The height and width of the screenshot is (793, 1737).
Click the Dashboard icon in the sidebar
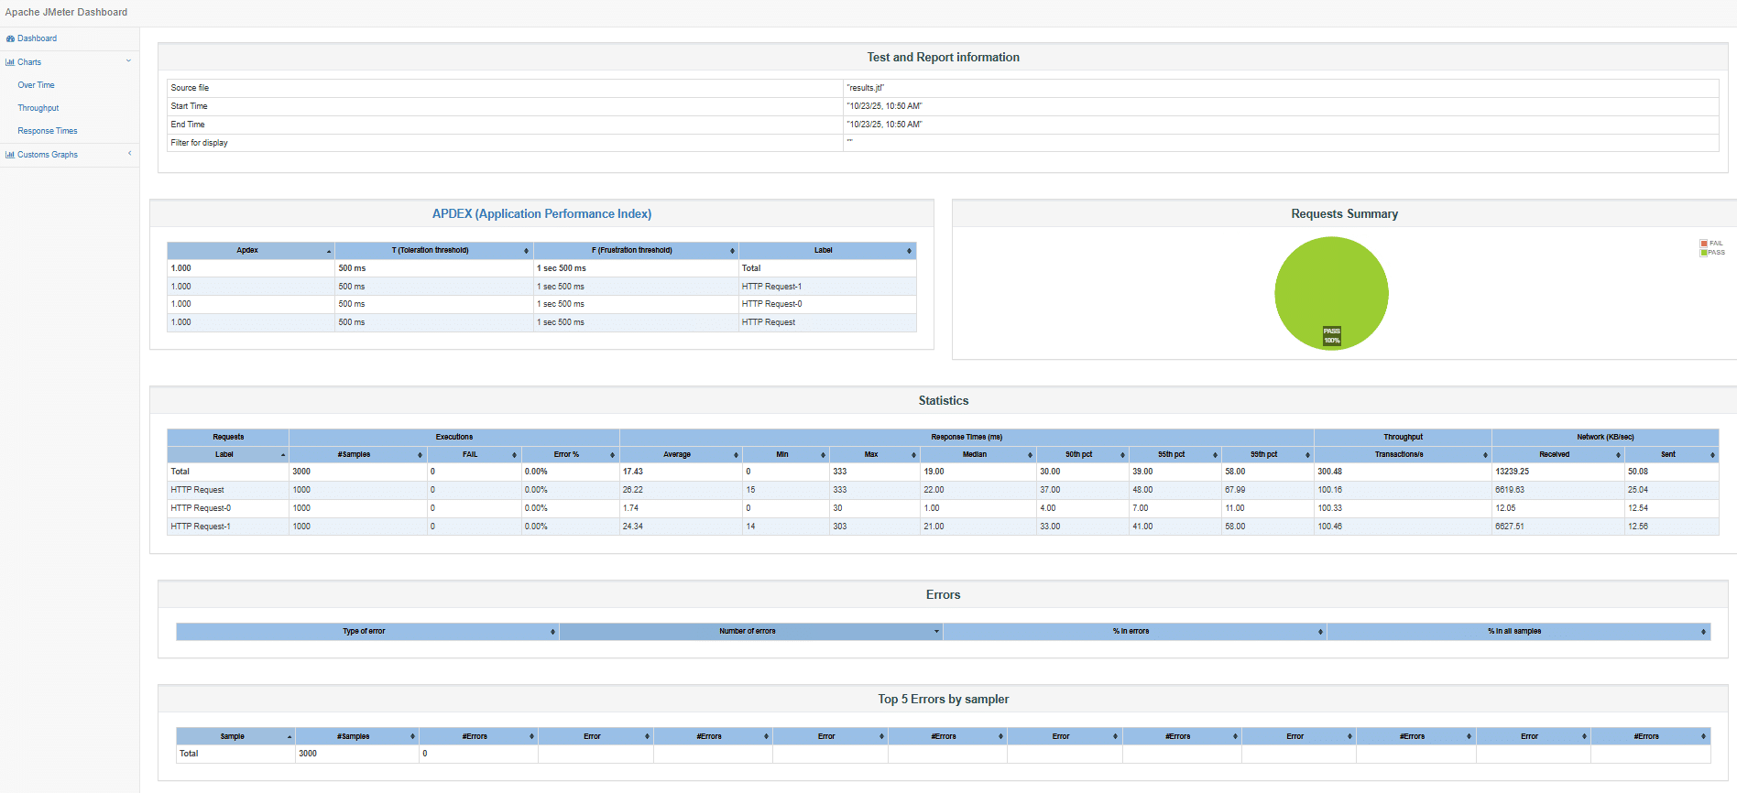tap(10, 38)
